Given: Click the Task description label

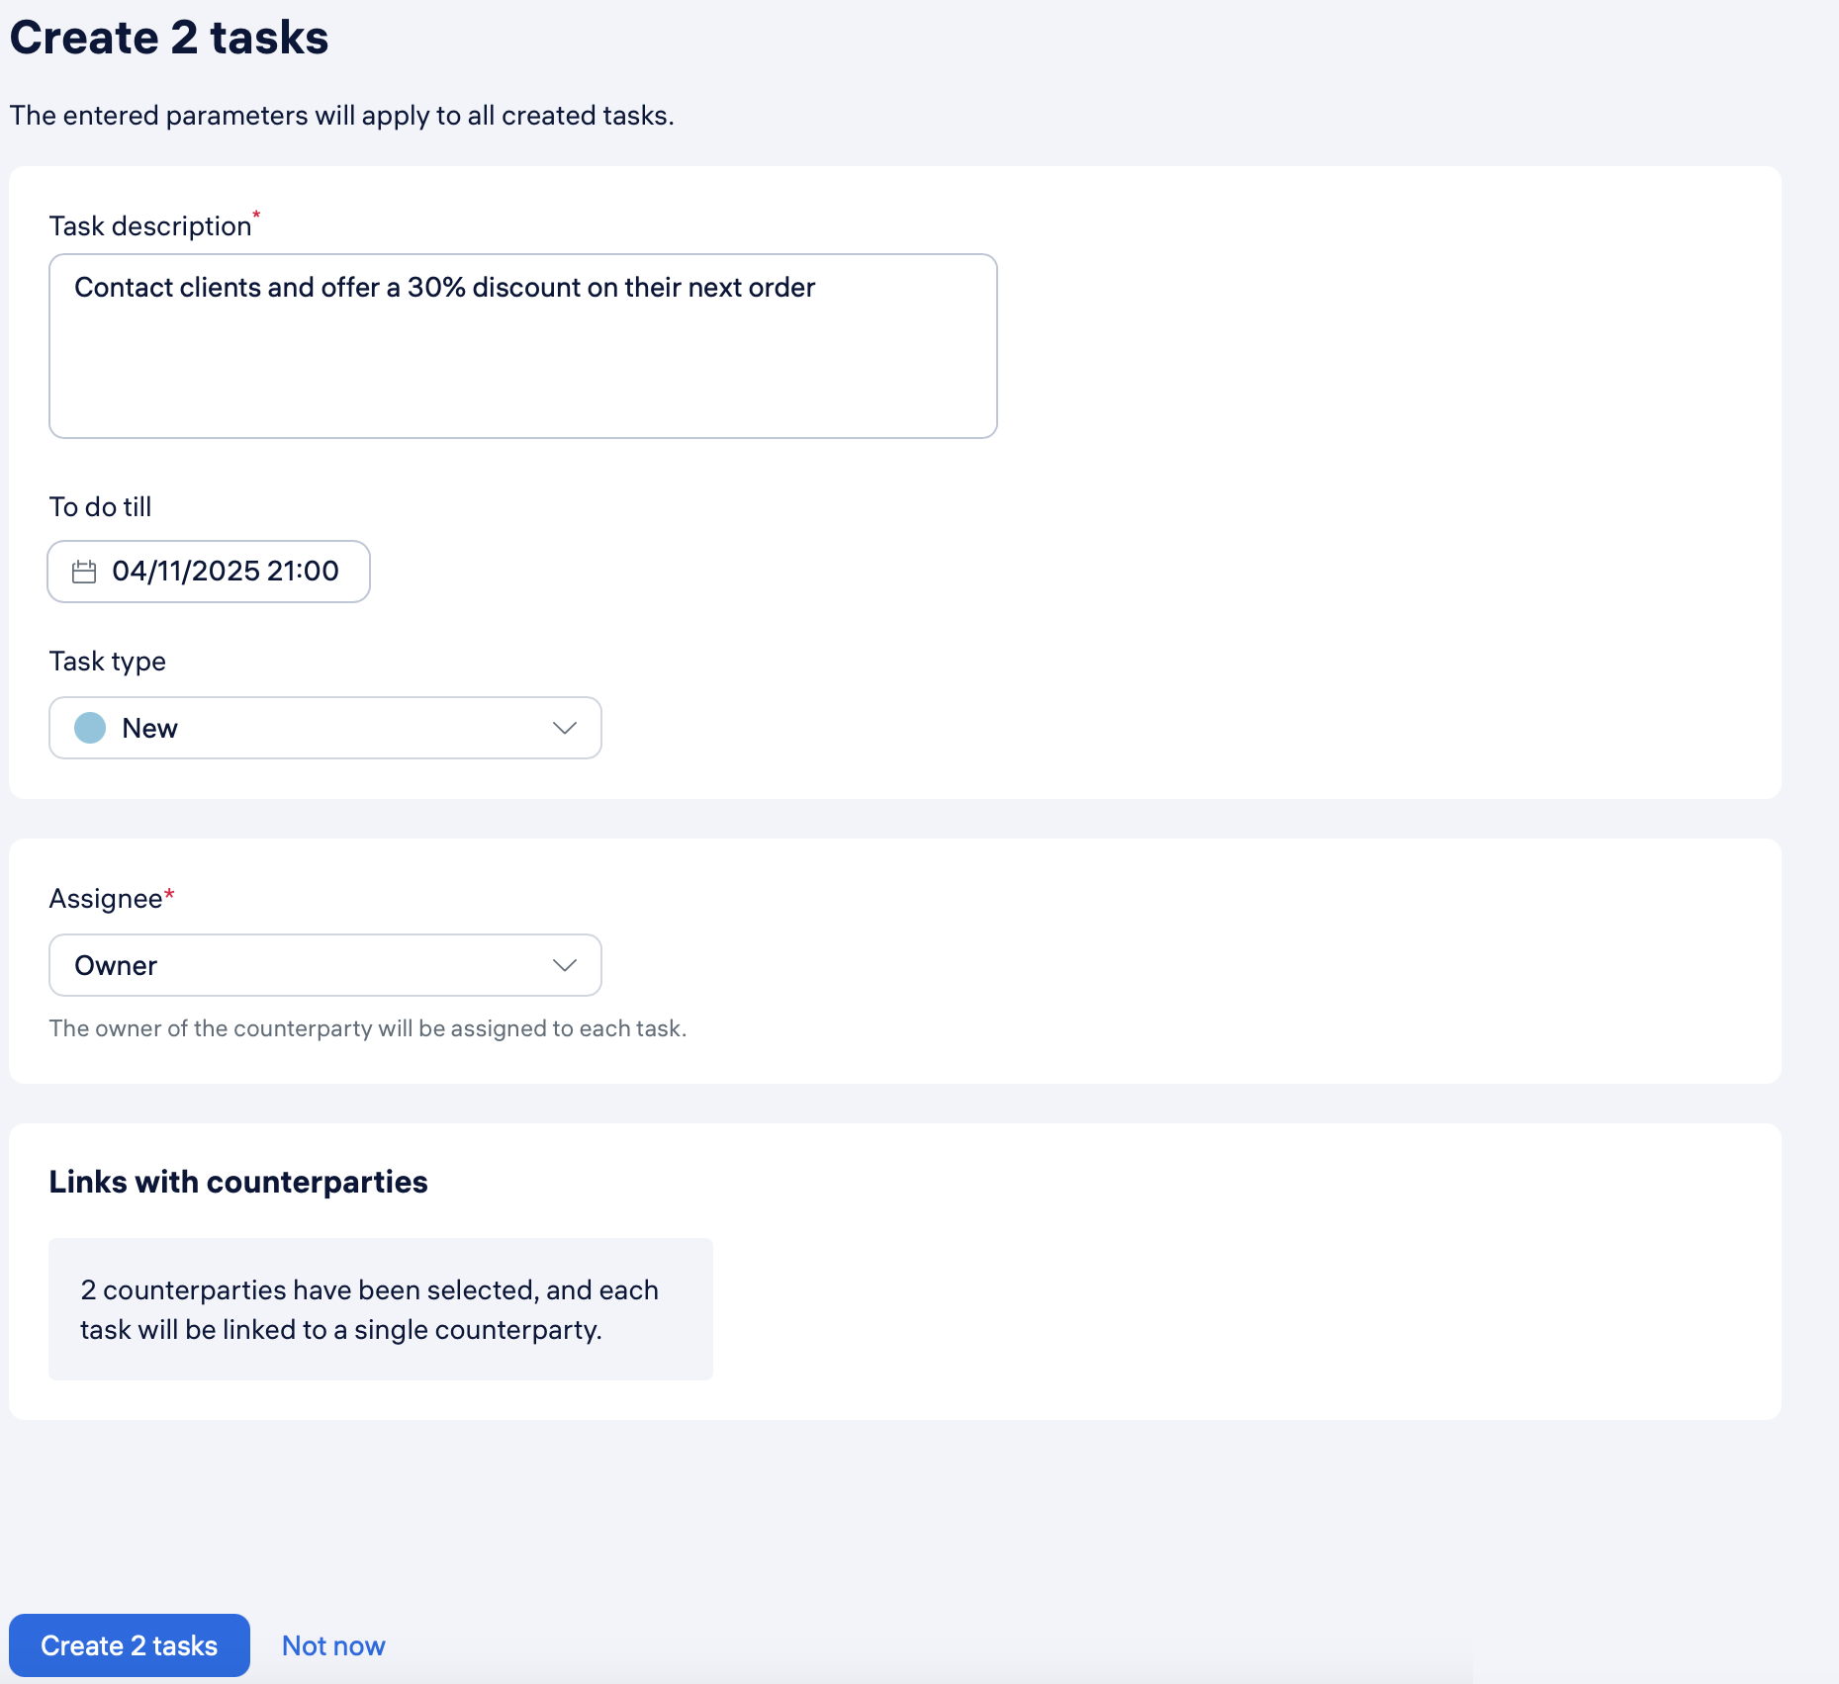Looking at the screenshot, I should 150,226.
